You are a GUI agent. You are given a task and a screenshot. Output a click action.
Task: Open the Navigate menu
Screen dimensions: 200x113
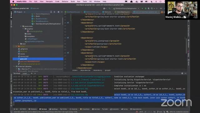pyautogui.click(x=49, y=2)
